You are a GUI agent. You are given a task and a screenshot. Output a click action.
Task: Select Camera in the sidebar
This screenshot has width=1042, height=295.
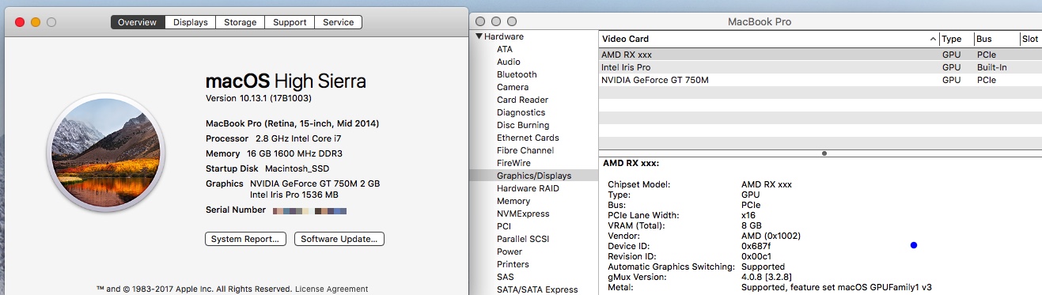click(x=513, y=87)
